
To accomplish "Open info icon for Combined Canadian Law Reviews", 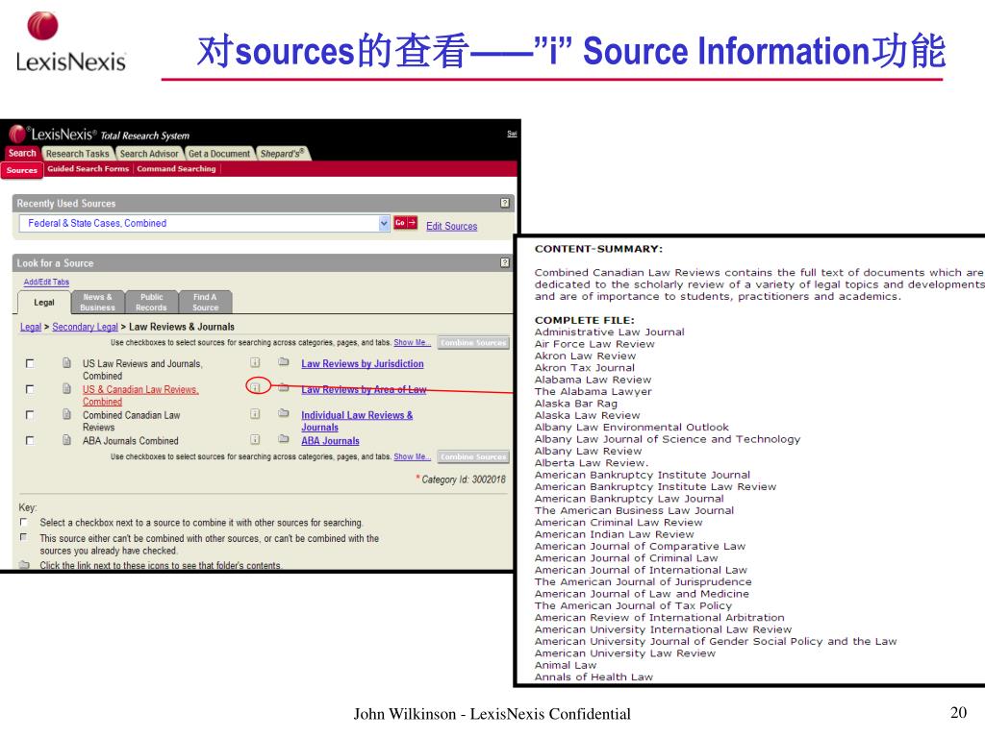I will pos(255,413).
